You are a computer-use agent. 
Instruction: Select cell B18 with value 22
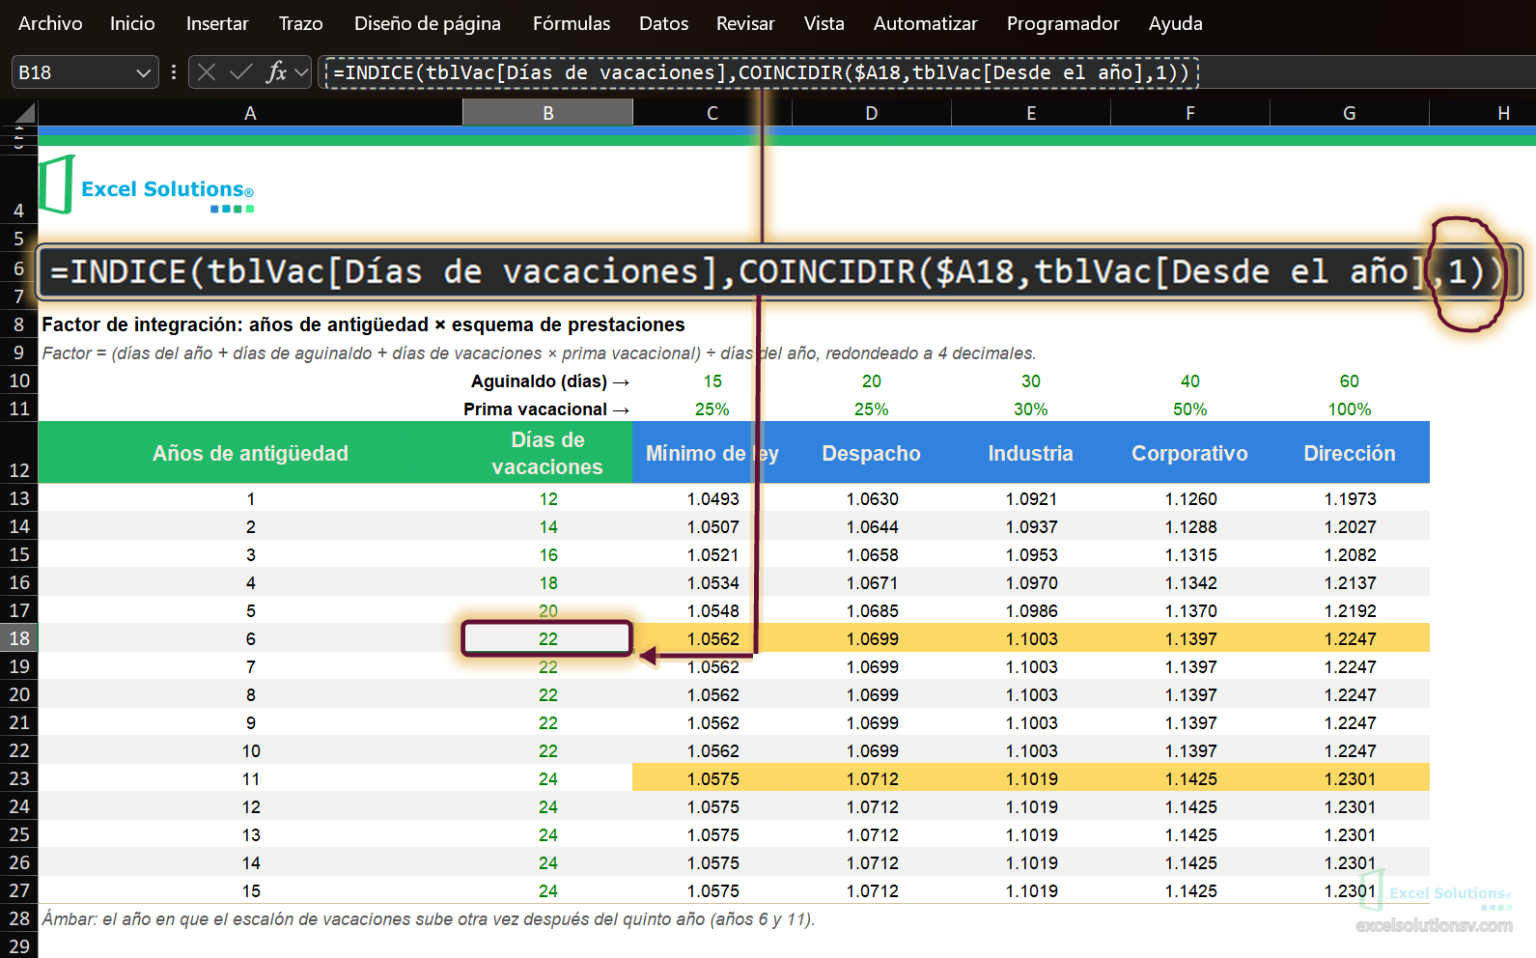click(547, 638)
